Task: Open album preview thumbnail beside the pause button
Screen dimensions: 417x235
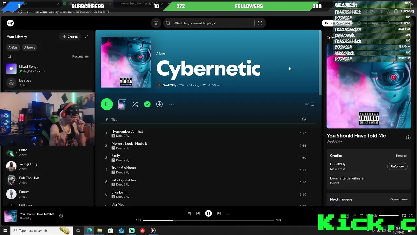Action: [x=122, y=104]
